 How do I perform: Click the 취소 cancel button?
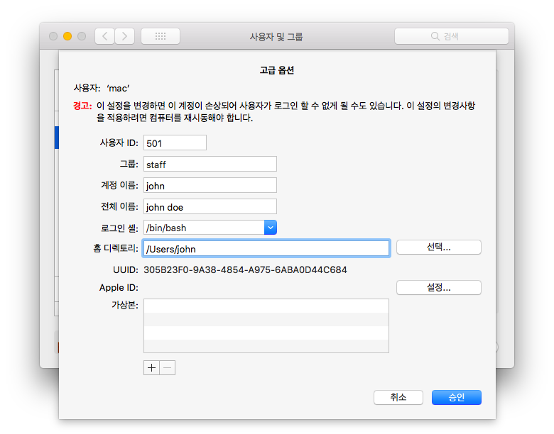point(398,397)
